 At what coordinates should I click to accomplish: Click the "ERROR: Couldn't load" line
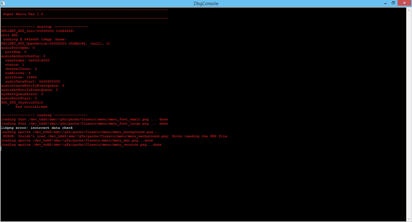pyautogui.click(x=116, y=136)
